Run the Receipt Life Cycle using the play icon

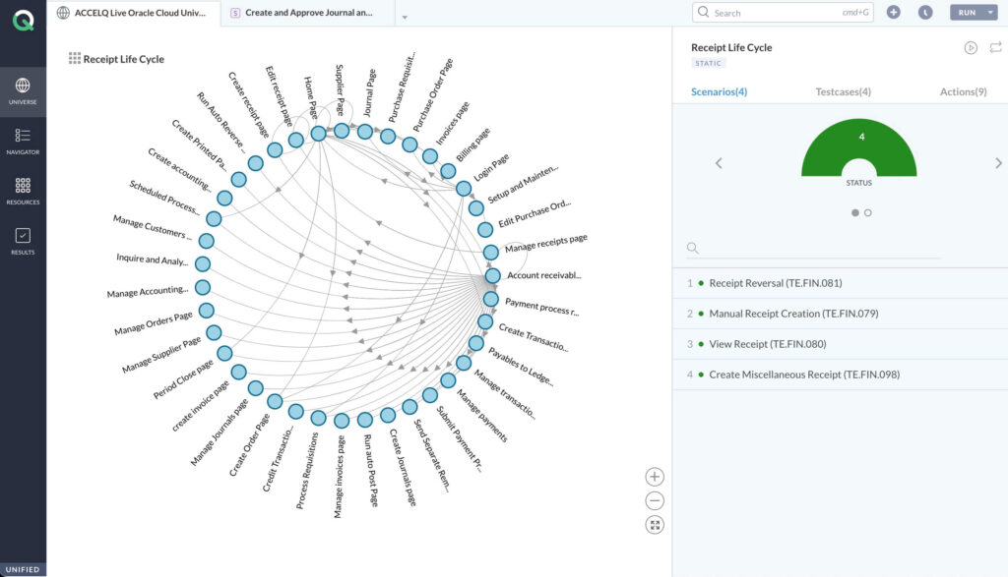(x=970, y=46)
